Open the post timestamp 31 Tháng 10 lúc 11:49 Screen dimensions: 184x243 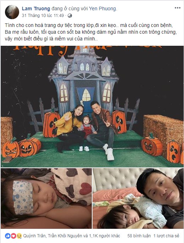(x=43, y=16)
